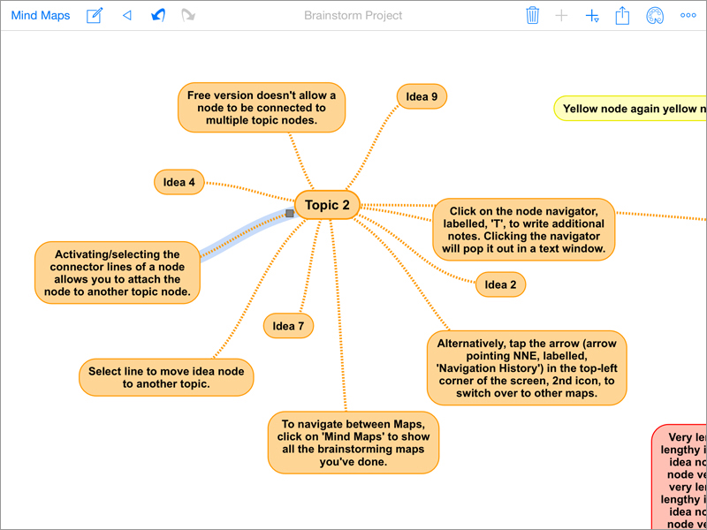This screenshot has height=530, width=707.
Task: Select the red 'Very lengthy idea' node
Action: pyautogui.click(x=680, y=477)
